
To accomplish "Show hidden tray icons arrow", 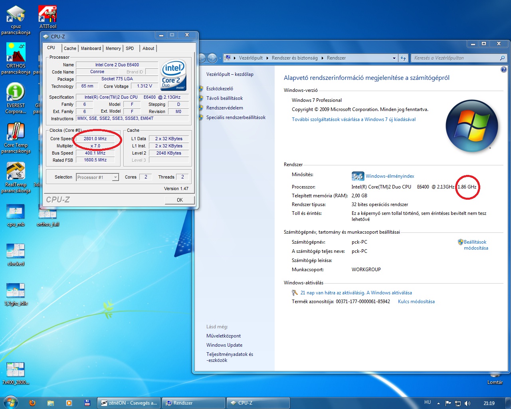I will tap(438, 403).
